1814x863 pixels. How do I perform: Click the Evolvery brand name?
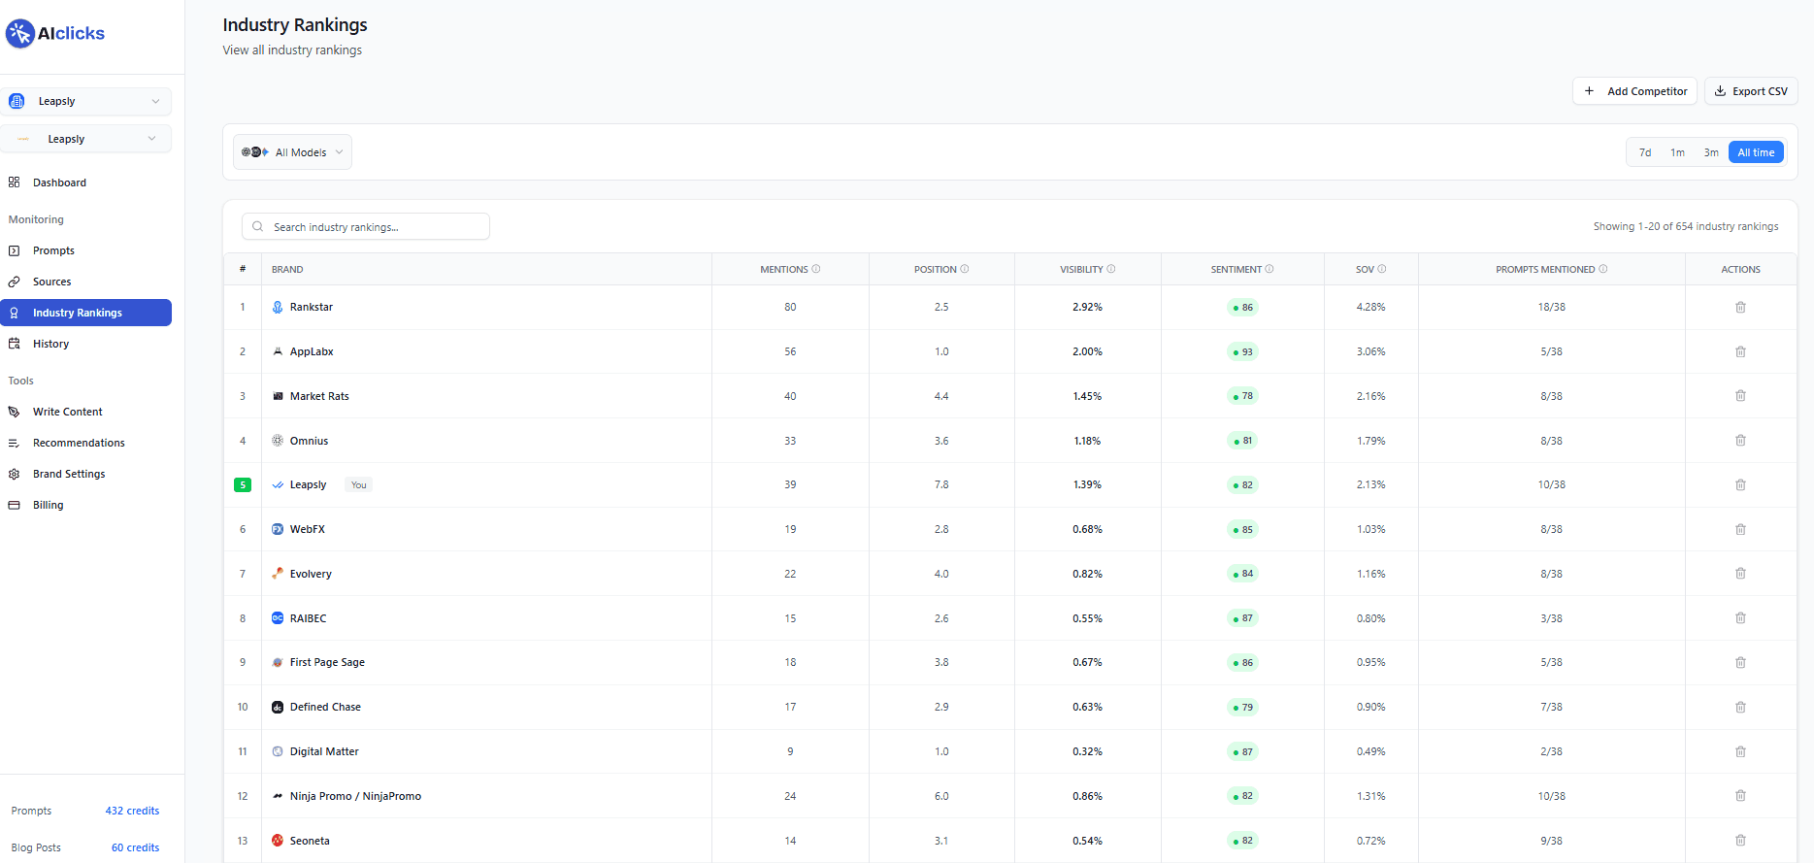point(311,574)
